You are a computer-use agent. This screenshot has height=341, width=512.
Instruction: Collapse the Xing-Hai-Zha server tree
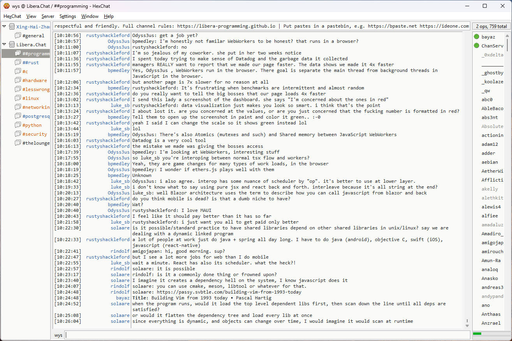click(4, 27)
